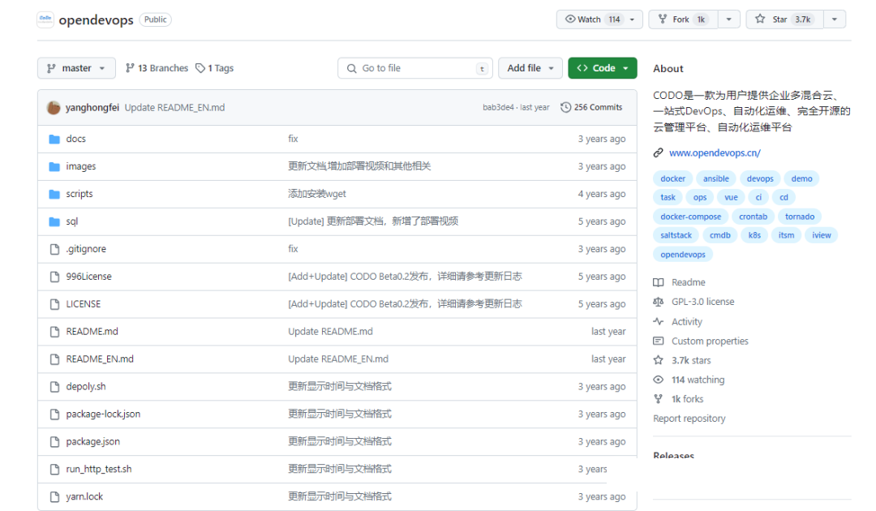
Task: Click the Activity pulse icon
Action: point(658,322)
